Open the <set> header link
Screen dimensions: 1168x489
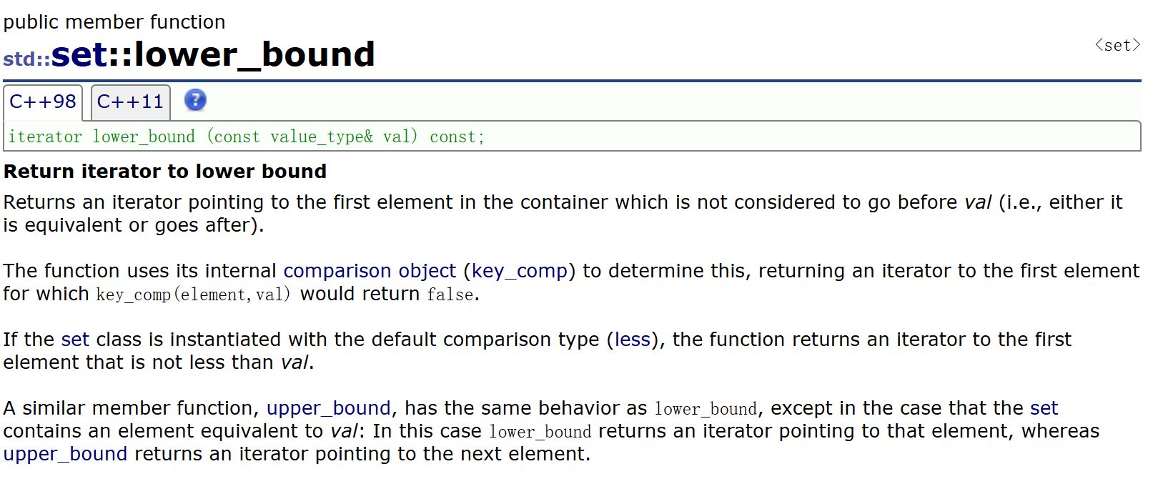tap(1117, 45)
